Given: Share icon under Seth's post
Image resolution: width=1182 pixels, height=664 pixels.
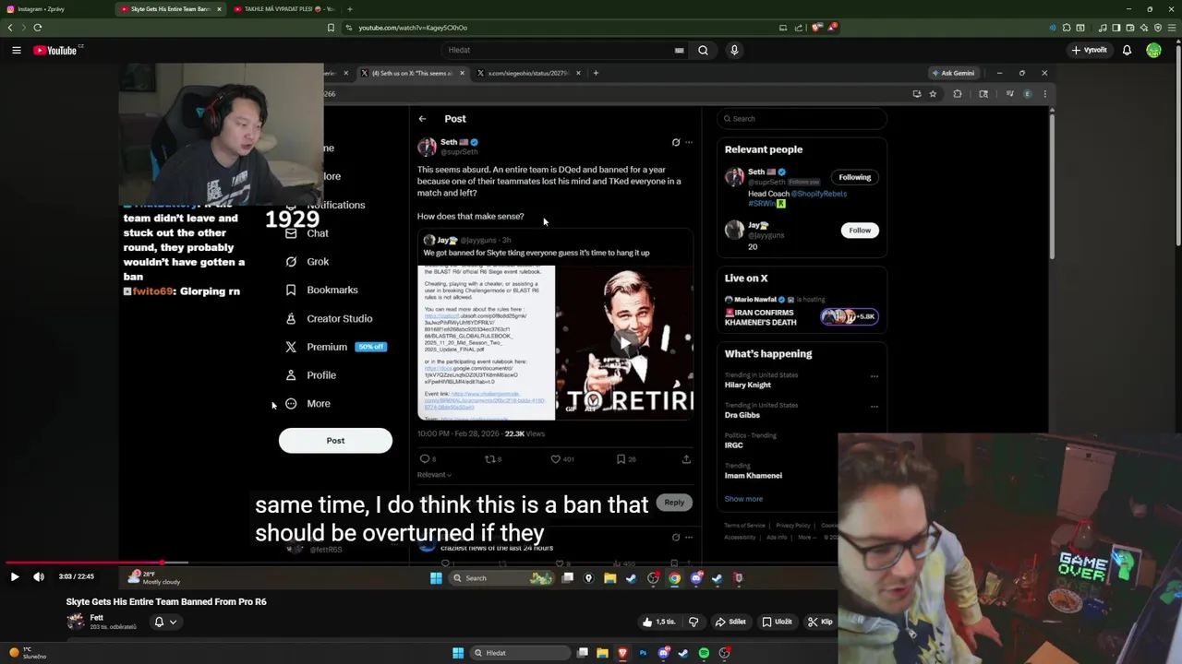Looking at the screenshot, I should 686,458.
